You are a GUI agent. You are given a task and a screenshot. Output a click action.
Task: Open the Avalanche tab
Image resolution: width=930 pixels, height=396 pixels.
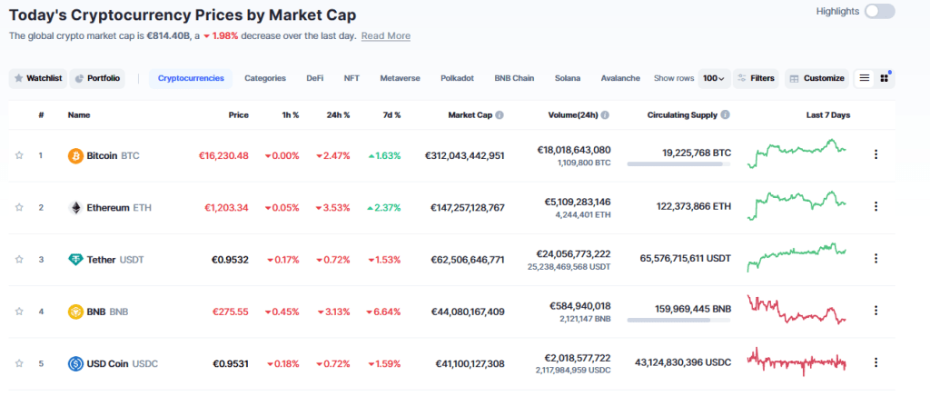(x=620, y=78)
